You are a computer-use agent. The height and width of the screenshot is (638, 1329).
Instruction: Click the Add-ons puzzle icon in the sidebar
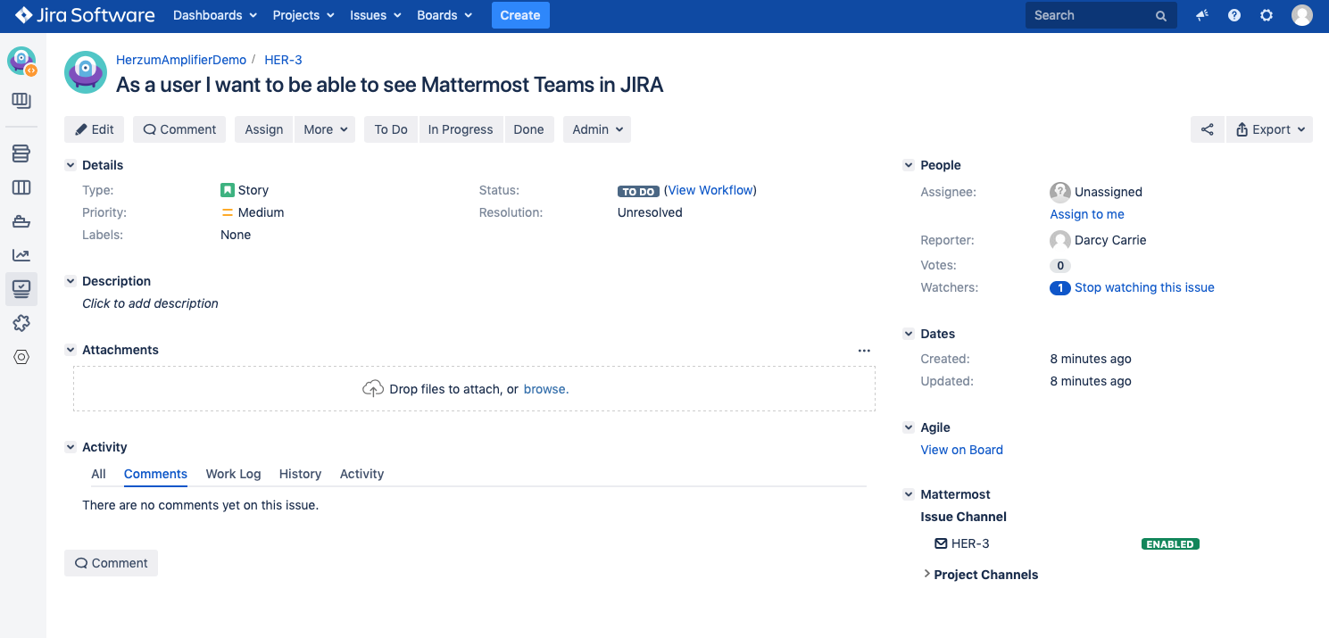21,323
